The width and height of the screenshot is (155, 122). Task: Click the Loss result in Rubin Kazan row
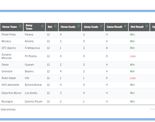click(x=133, y=78)
